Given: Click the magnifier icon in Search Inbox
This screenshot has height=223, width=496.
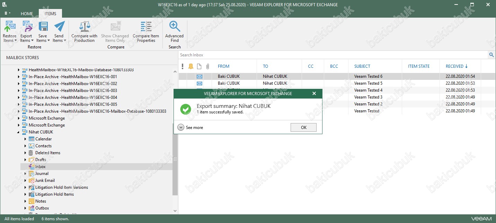Looking at the screenshot, I should [x=491, y=55].
